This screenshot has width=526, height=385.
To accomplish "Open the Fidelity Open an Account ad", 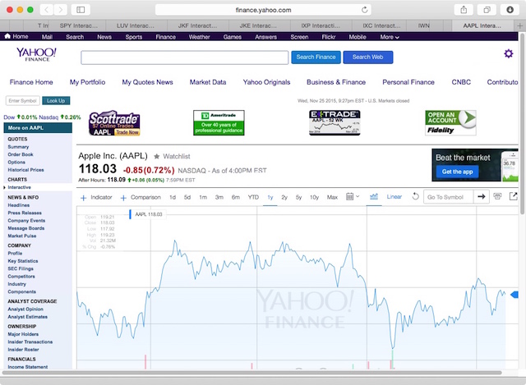I will 450,123.
